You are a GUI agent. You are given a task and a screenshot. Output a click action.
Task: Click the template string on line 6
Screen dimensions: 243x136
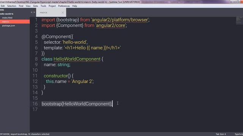click(x=92, y=48)
